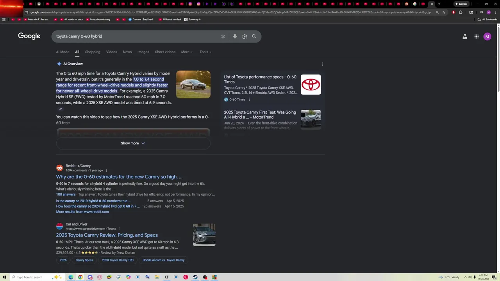500x281 pixels.
Task: Start voice search with microphone icon
Action: click(x=235, y=36)
